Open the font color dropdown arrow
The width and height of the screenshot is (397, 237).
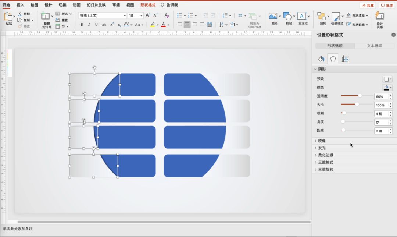point(168,25)
